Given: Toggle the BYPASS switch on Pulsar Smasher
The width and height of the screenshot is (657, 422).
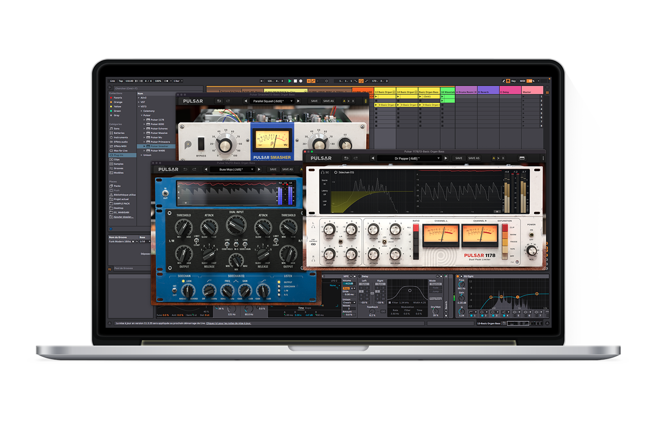Looking at the screenshot, I should click(x=201, y=144).
